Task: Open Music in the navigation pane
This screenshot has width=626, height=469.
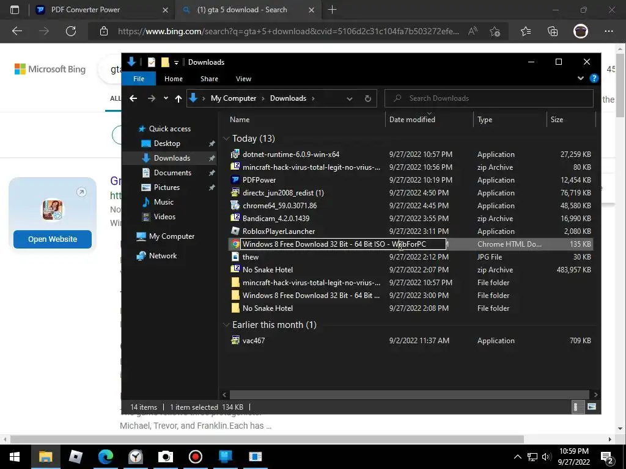Action: pos(164,202)
